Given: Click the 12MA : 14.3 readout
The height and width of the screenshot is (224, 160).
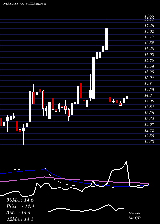Looking at the screenshot, I should 20,219.
